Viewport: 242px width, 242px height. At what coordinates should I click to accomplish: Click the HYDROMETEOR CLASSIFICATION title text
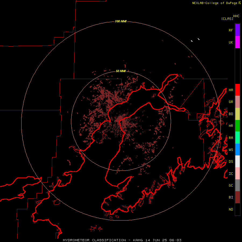point(94,240)
